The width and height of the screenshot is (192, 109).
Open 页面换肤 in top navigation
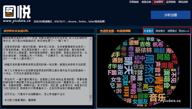coord(134,2)
